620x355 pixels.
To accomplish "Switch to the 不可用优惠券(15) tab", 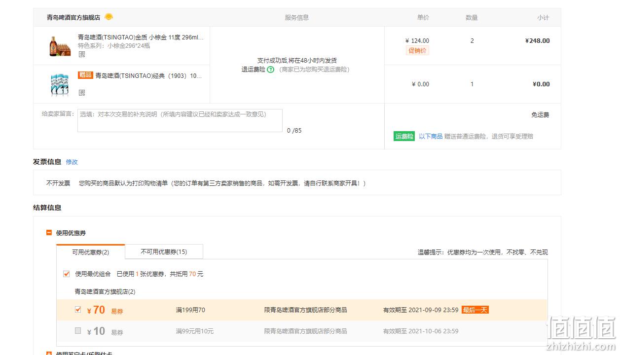I will coord(164,251).
